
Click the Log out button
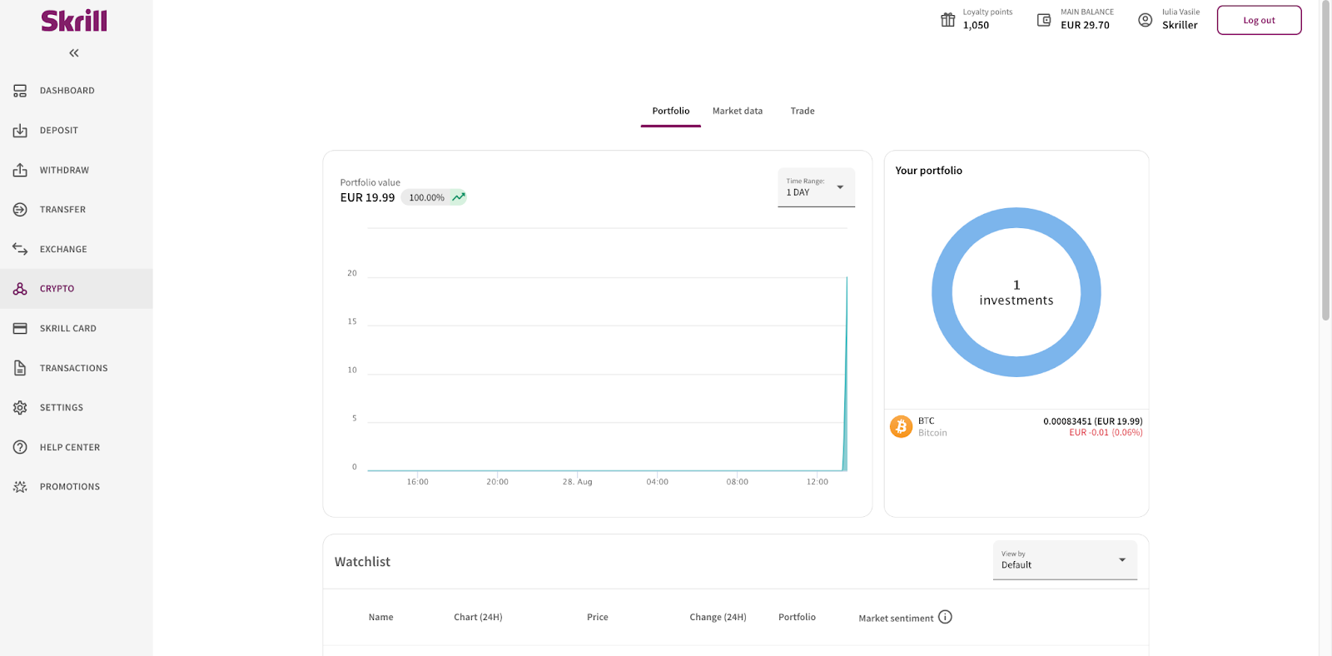[1259, 21]
